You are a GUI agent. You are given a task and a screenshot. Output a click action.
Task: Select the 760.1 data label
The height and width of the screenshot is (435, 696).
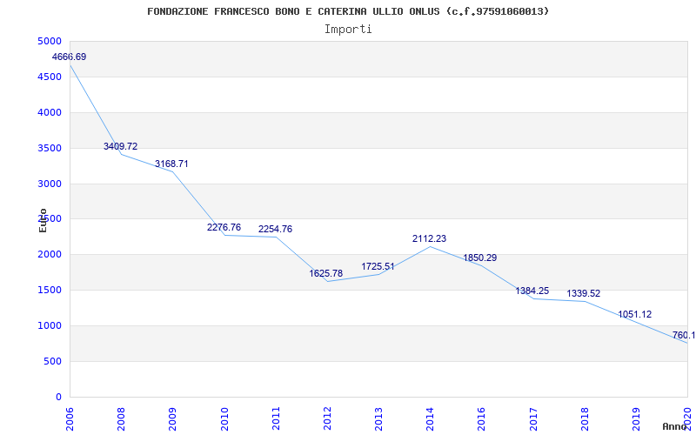tap(684, 335)
